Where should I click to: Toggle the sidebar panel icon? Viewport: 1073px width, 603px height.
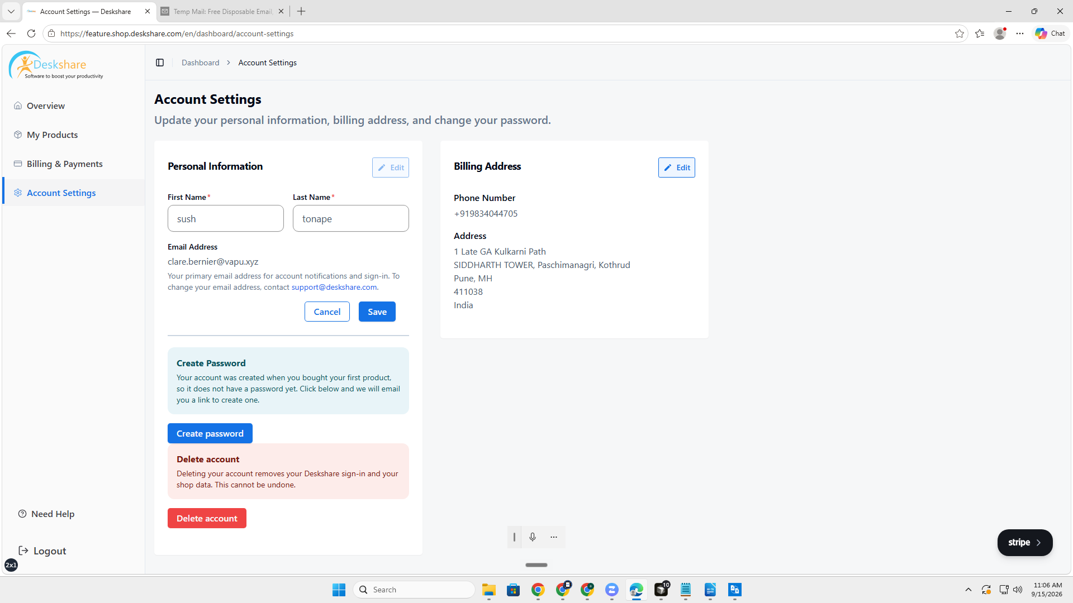pos(160,63)
